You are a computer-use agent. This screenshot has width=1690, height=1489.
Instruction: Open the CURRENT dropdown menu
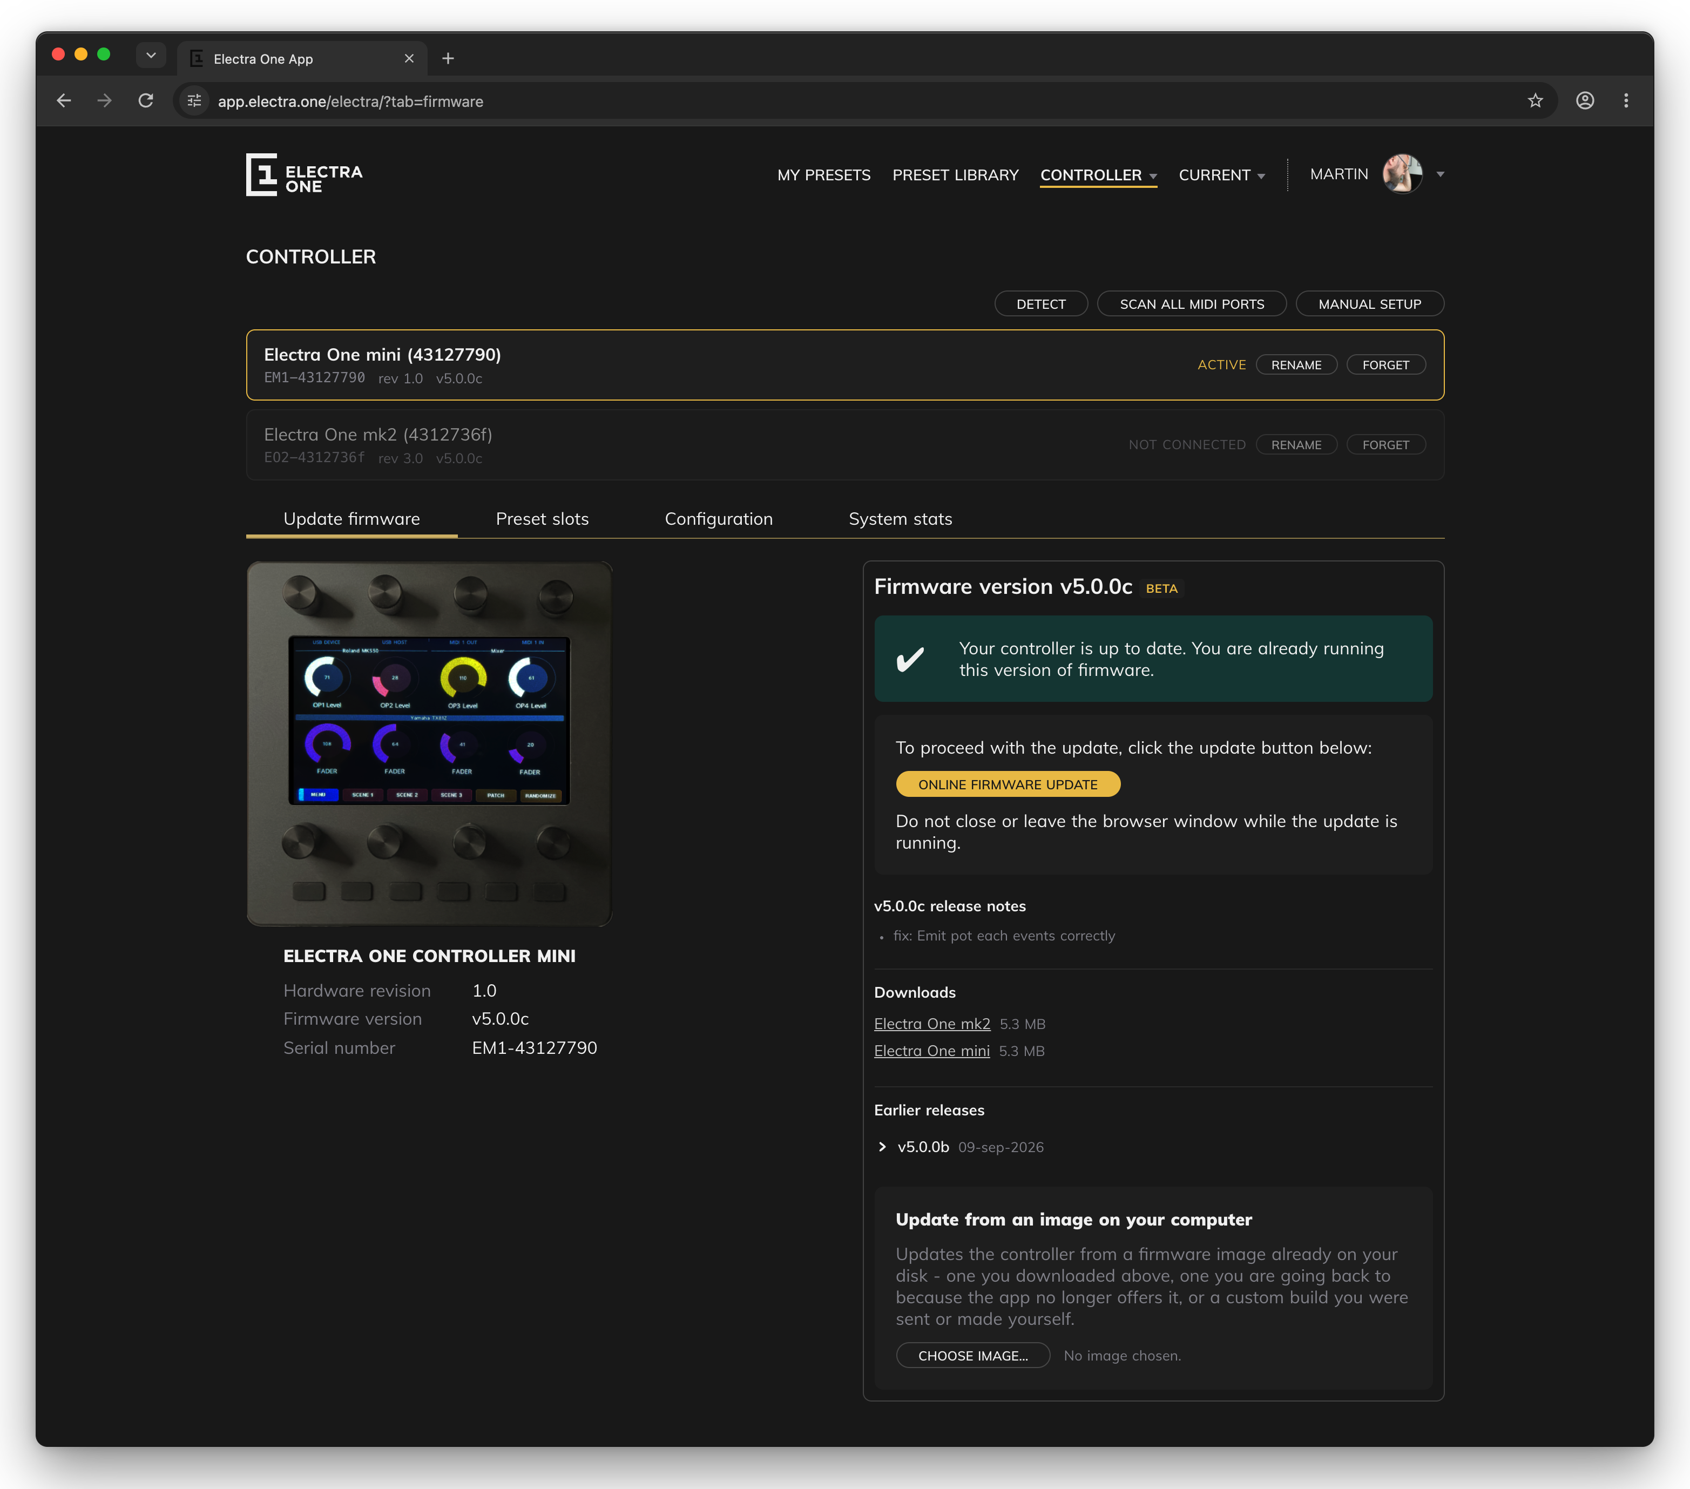1221,175
